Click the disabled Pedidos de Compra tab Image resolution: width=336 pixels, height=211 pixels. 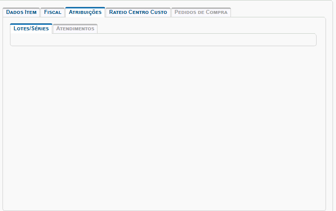click(201, 12)
